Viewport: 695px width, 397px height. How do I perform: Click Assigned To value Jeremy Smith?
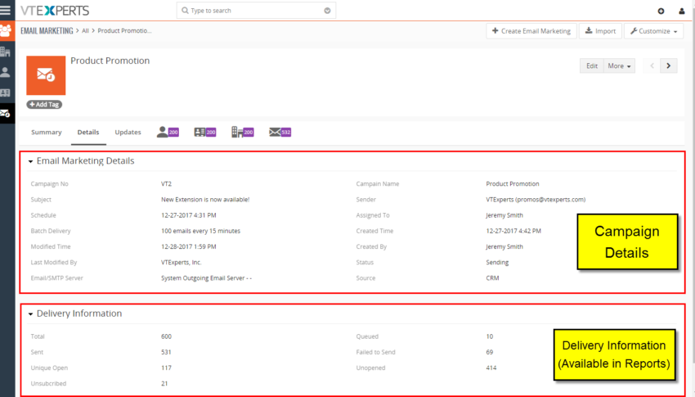coord(504,215)
